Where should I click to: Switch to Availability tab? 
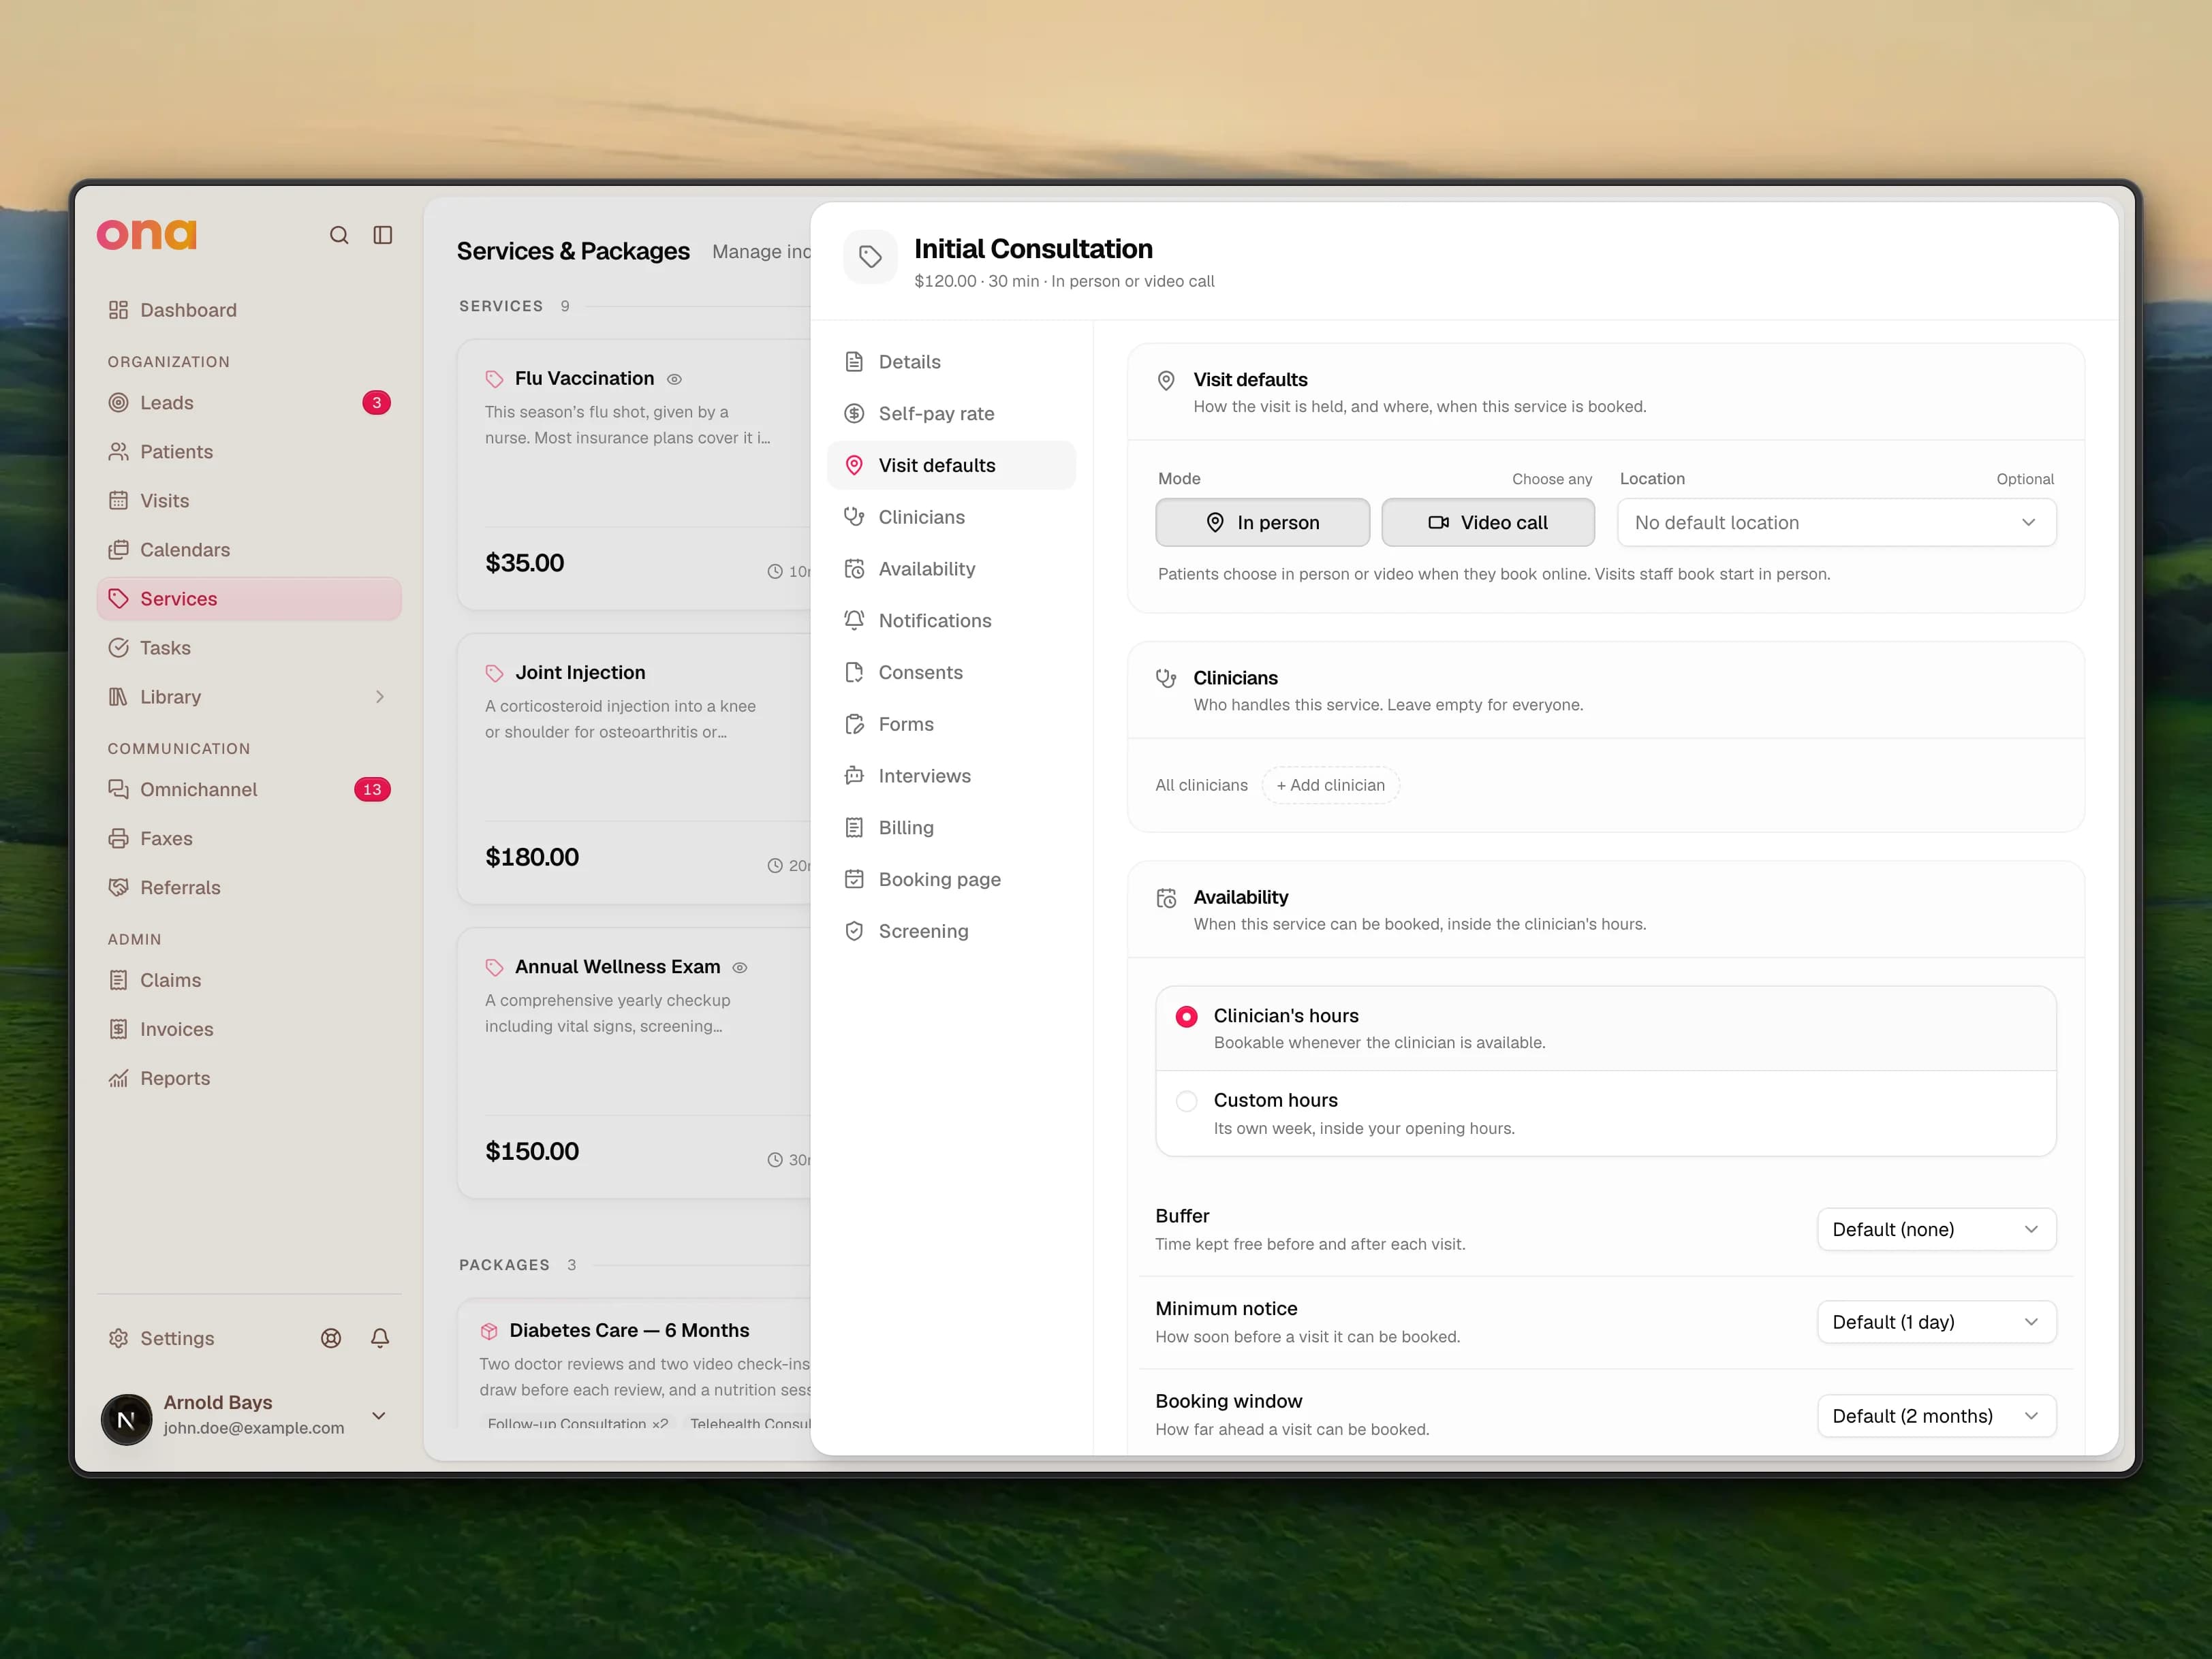951,569
